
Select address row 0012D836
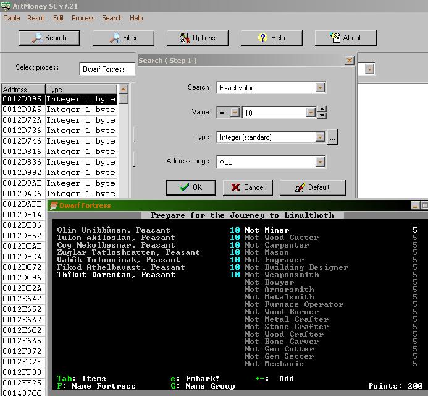point(59,162)
